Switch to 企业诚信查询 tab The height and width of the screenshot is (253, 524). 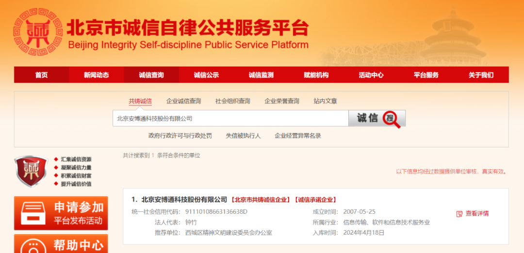[x=183, y=101]
